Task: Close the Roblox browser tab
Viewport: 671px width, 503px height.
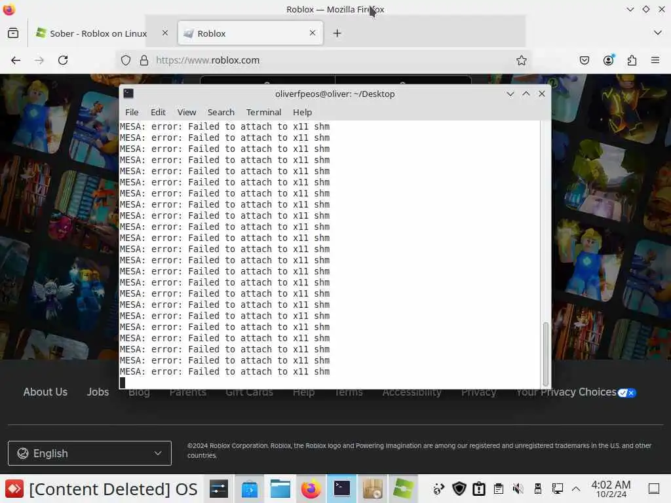Action: (x=313, y=33)
